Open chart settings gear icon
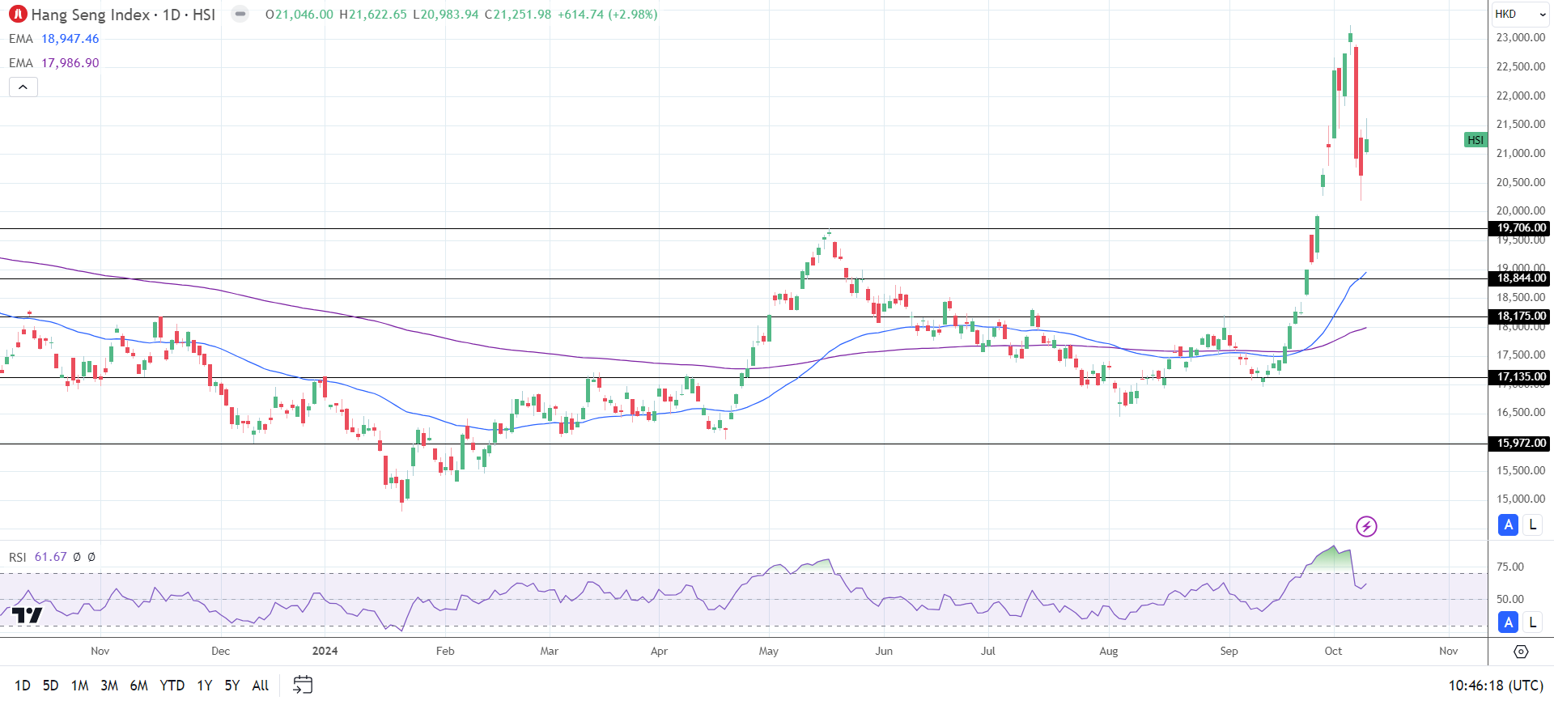Image resolution: width=1554 pixels, height=705 pixels. click(x=1521, y=652)
